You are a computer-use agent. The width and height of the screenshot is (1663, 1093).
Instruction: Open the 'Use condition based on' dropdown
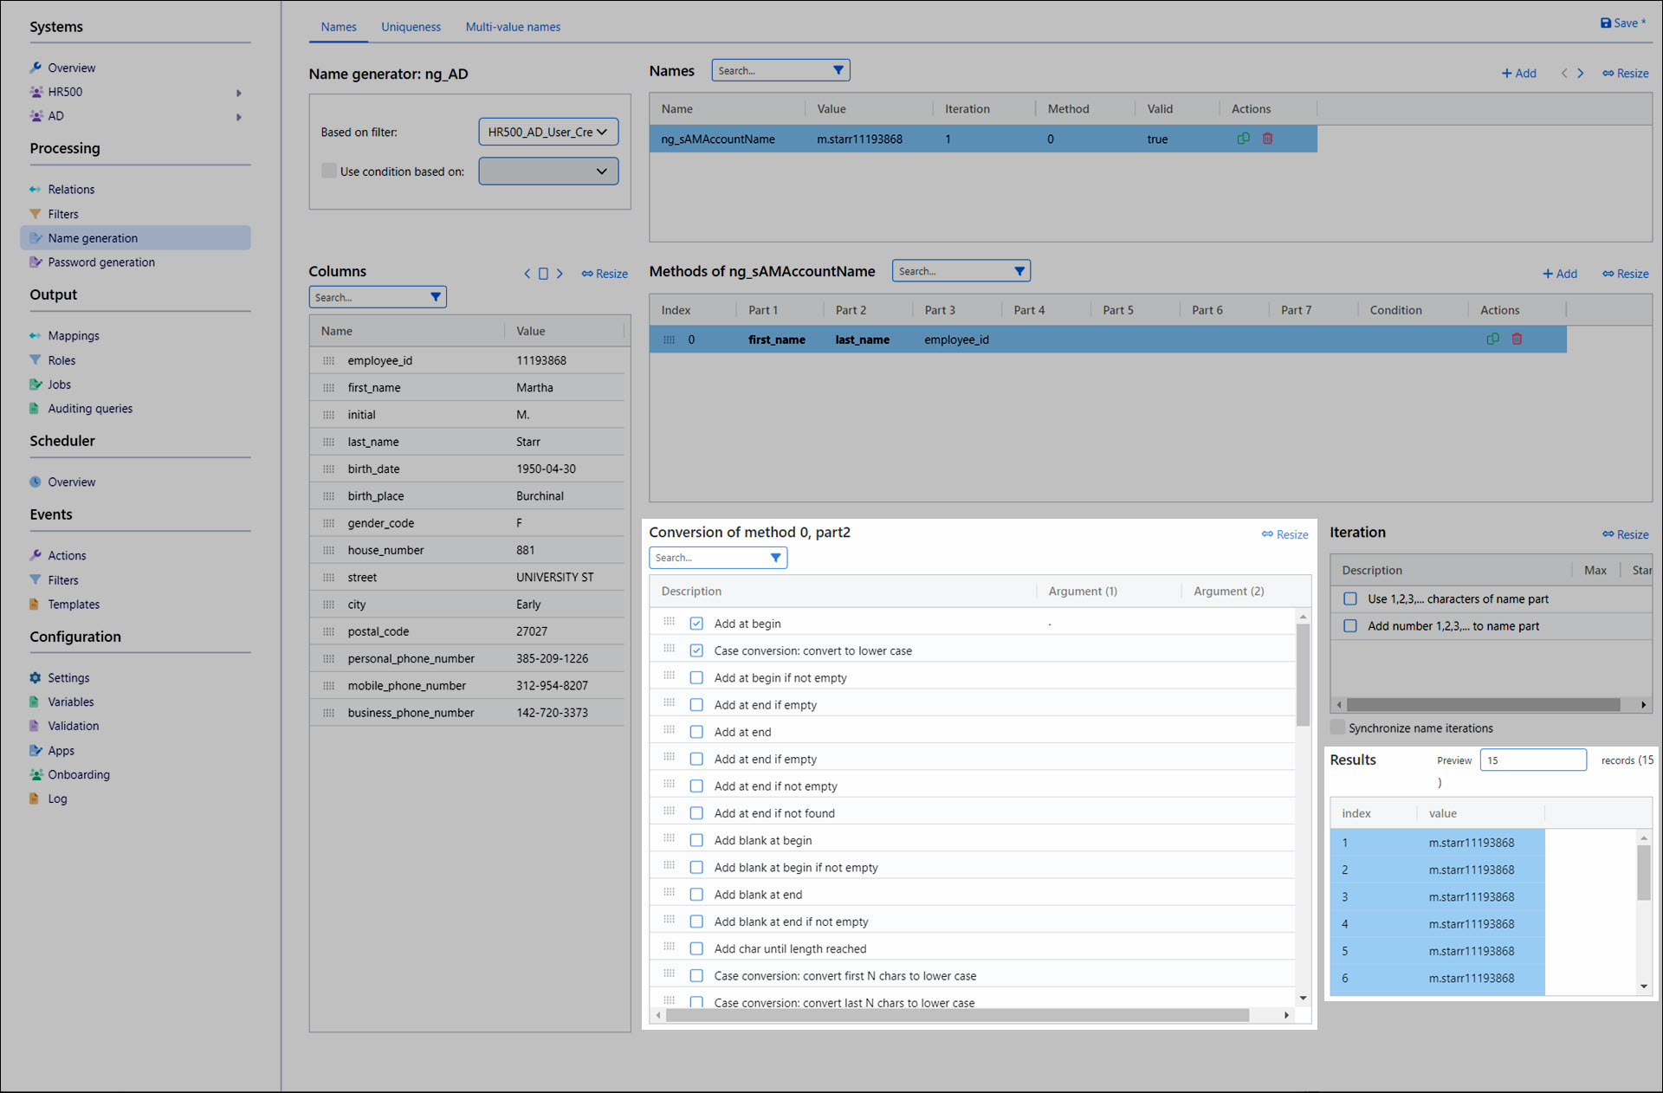[548, 171]
